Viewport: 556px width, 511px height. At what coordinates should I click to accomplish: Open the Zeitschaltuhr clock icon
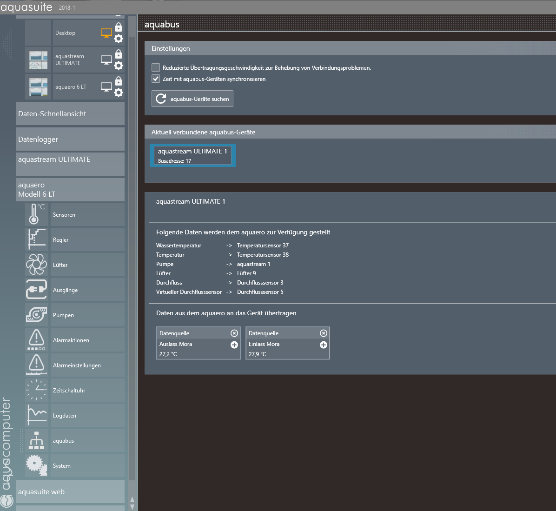pyautogui.click(x=37, y=390)
